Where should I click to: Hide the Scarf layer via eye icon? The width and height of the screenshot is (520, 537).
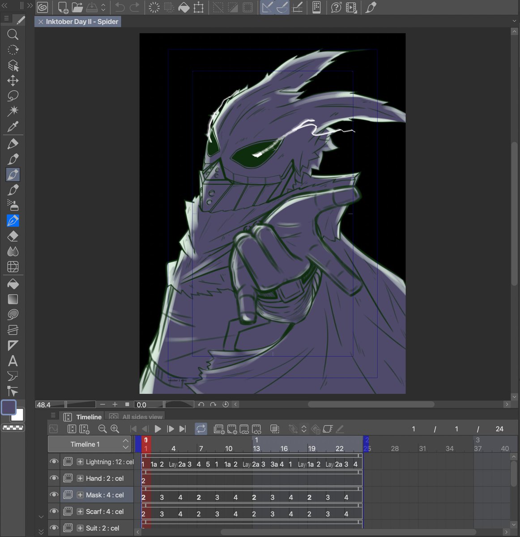click(54, 511)
